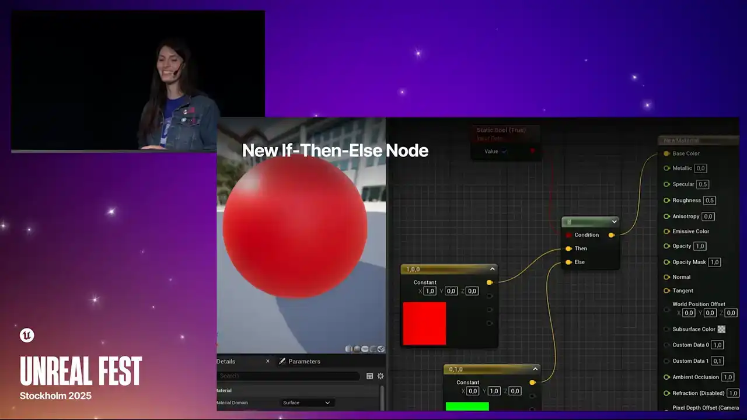Viewport: 747px width, 420px height.
Task: Click the Base Color input pin
Action: tap(667, 153)
